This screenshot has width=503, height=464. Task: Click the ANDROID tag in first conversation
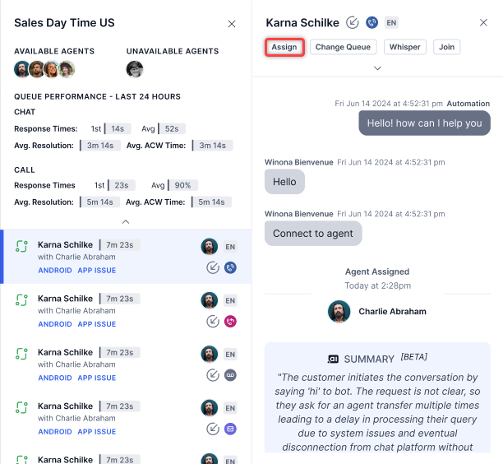[x=55, y=271]
